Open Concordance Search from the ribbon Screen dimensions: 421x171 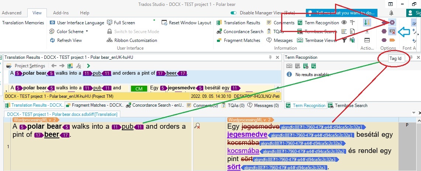[x=240, y=32]
